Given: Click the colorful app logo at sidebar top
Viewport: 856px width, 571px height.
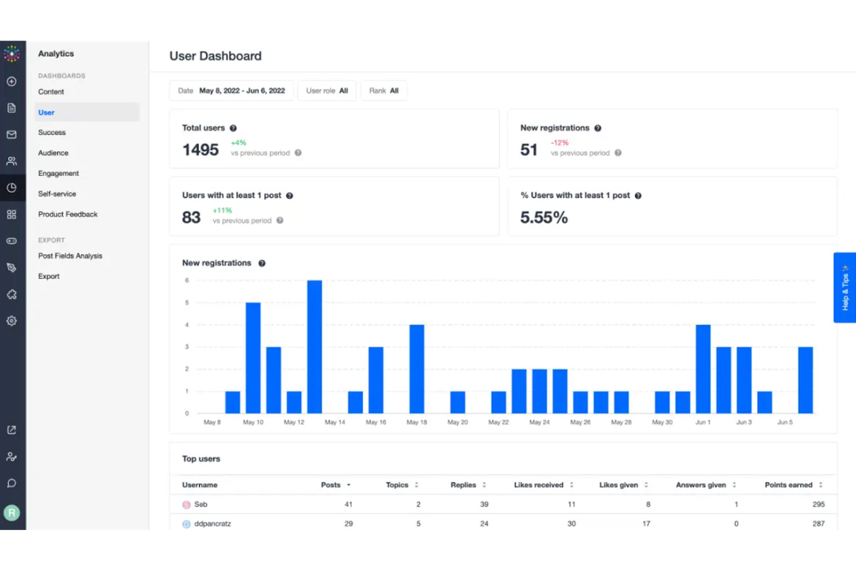Looking at the screenshot, I should (12, 54).
